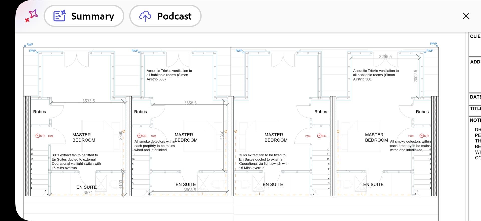481x221 pixels.
Task: Click the 3533.5 dimension label
Action: pyautogui.click(x=89, y=101)
